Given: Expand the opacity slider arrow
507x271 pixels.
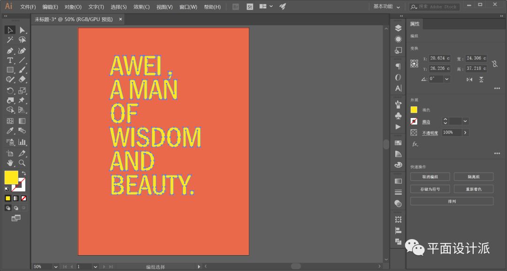Looking at the screenshot, I should coord(465,133).
